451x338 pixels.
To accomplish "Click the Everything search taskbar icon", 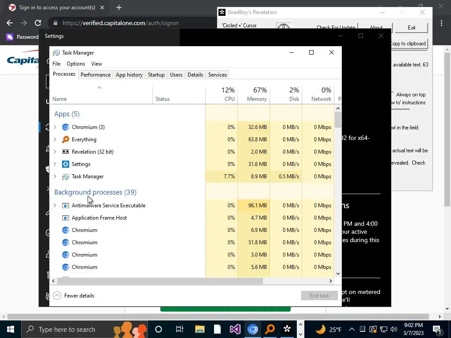I will (270, 329).
